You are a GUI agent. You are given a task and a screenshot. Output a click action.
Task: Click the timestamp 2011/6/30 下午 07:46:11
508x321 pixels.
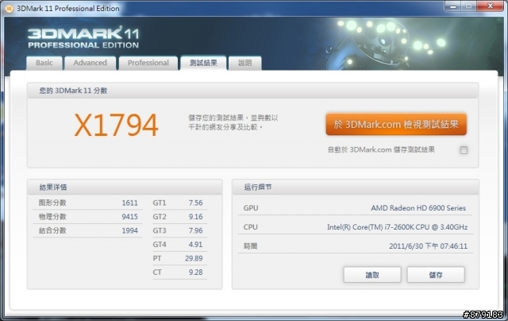click(428, 246)
